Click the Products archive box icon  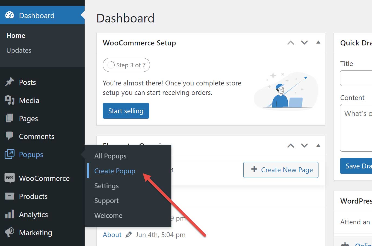9,196
